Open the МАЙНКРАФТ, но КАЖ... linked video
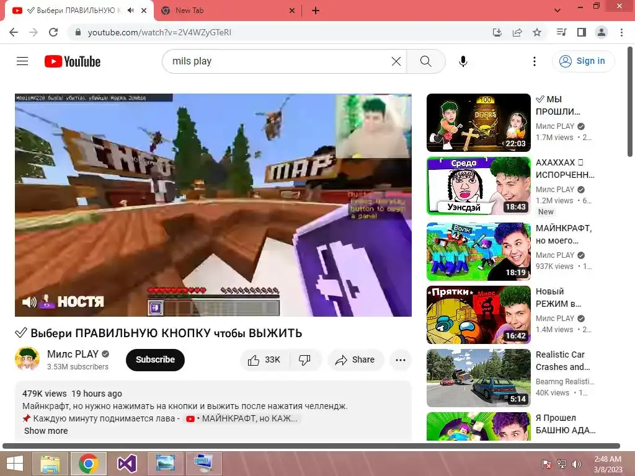The image size is (635, 476). 242,418
